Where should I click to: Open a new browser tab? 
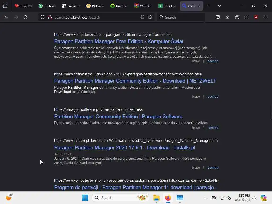coord(209,6)
